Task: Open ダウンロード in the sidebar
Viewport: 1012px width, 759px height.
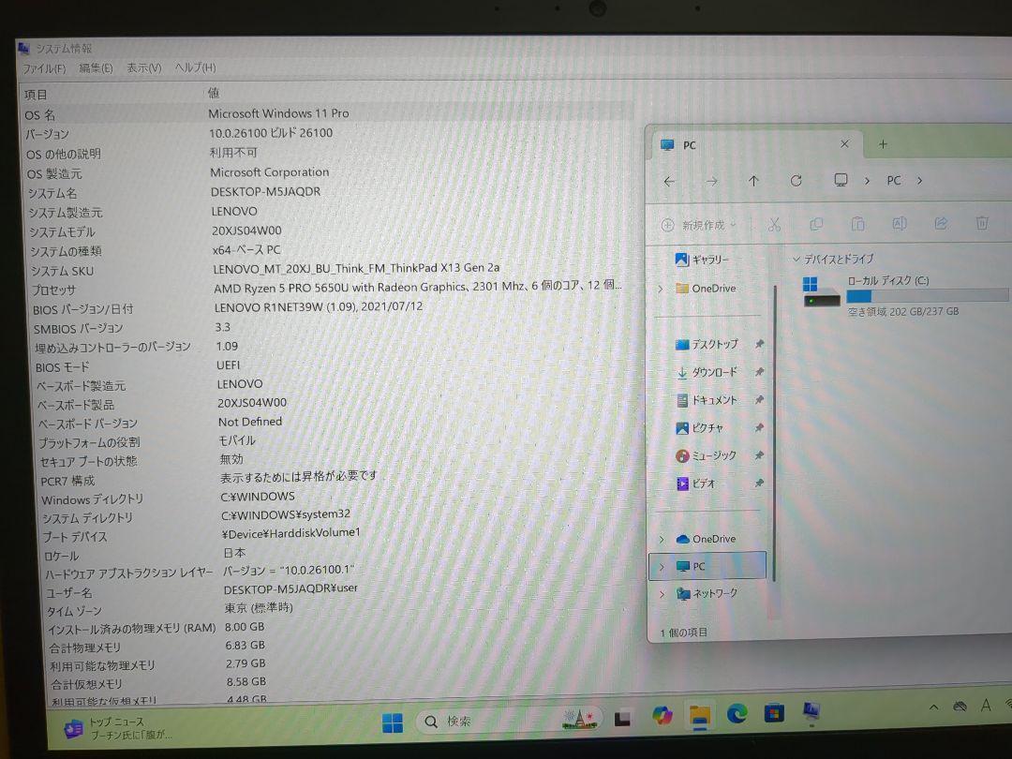Action: [707, 372]
